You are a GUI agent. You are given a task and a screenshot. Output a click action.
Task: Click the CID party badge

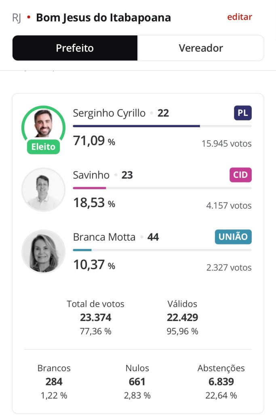coord(240,175)
